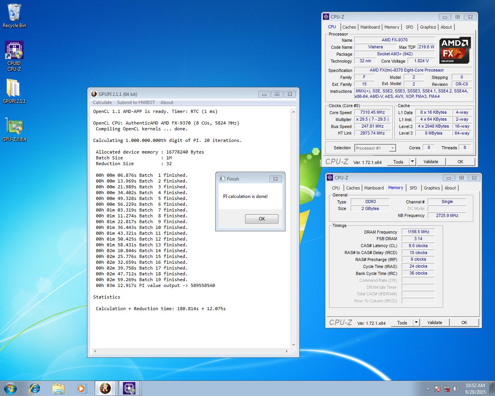Click the upper CPU-Z window title icon
The width and height of the screenshot is (495, 396).
tap(327, 17)
